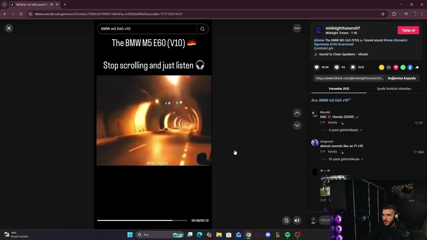Open dragnsyd's profile avatar
Viewport: 427px width, 240px height.
pyautogui.click(x=315, y=143)
